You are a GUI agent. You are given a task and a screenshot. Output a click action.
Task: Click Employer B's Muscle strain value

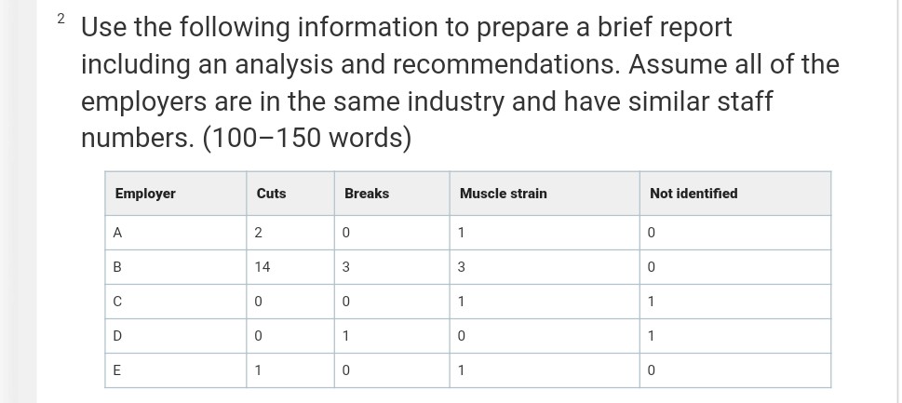462,267
